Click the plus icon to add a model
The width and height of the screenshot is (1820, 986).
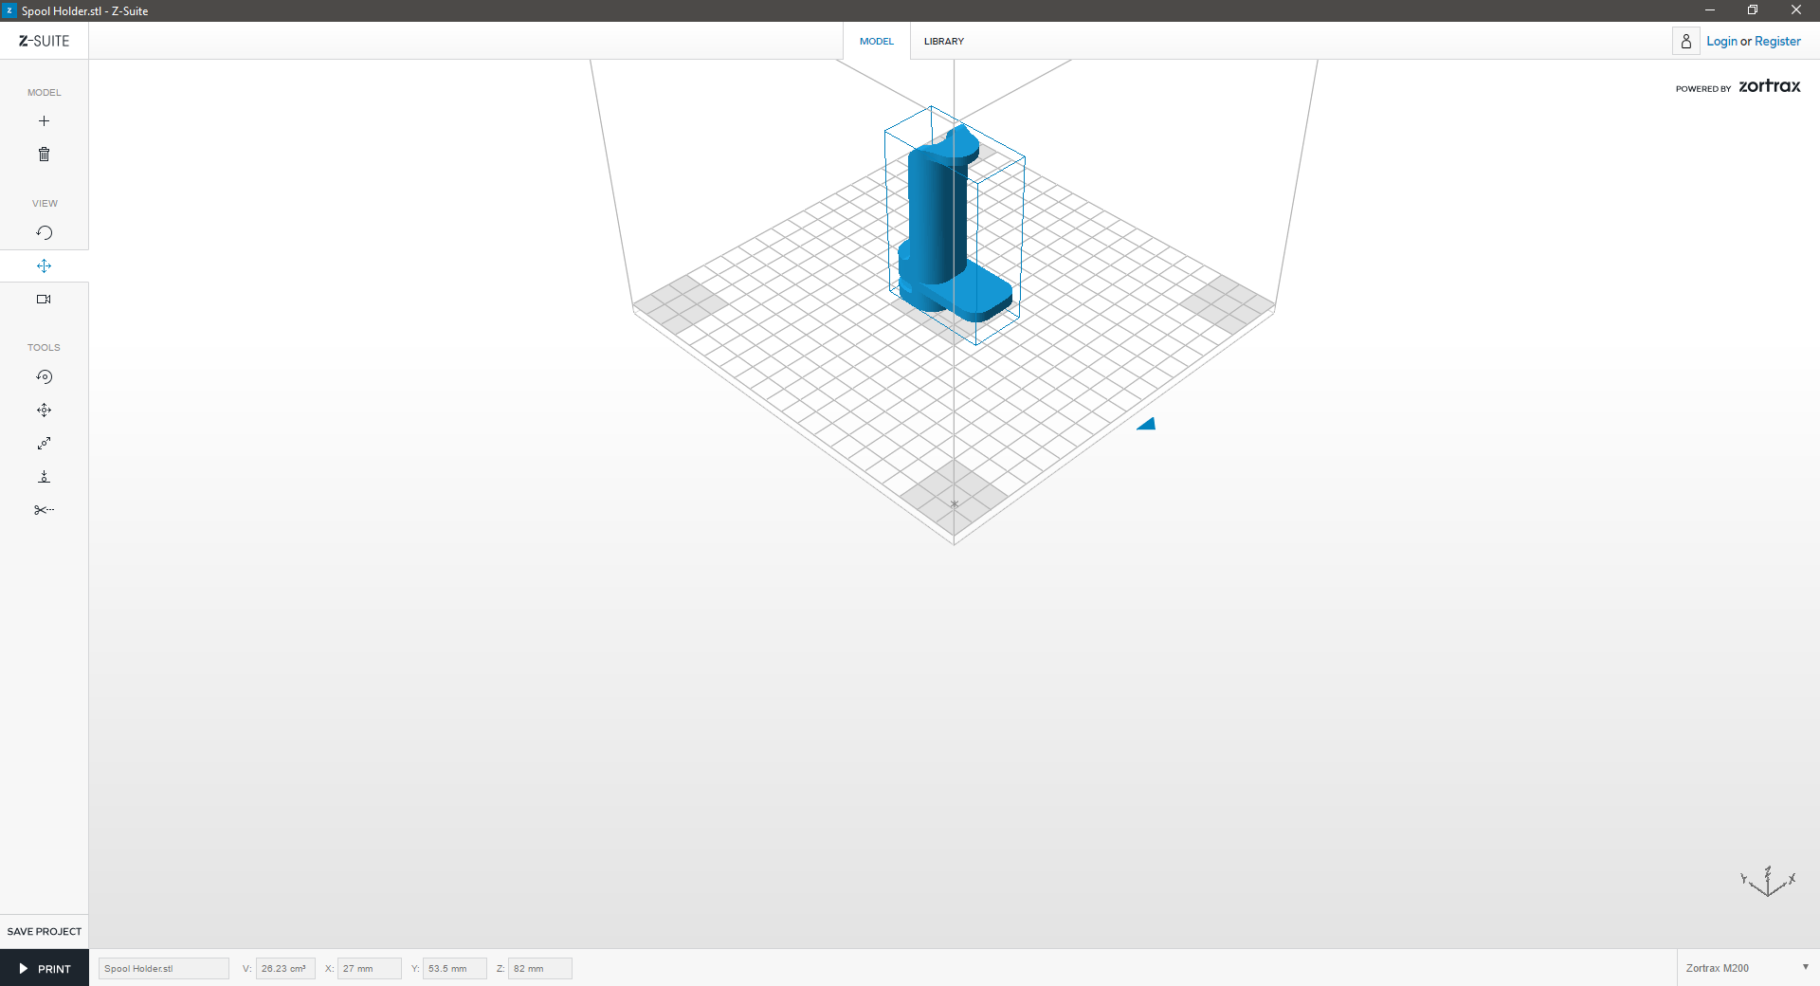click(44, 121)
